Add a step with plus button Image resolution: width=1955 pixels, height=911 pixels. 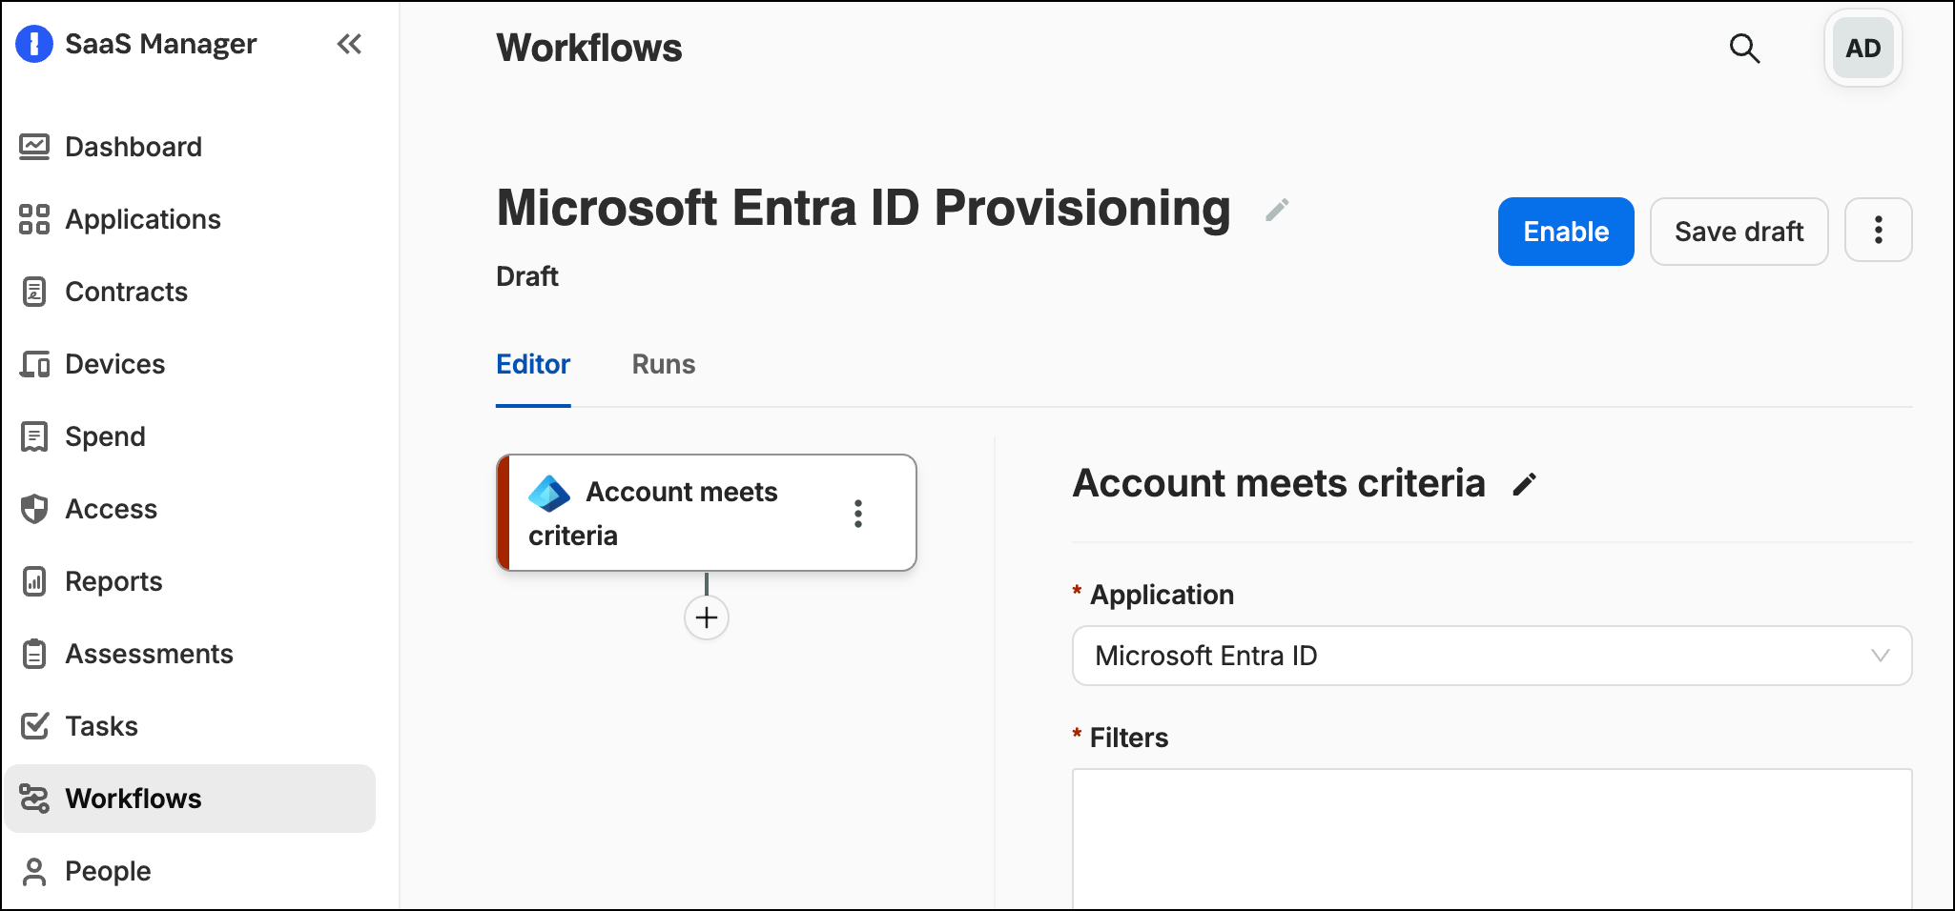707,617
